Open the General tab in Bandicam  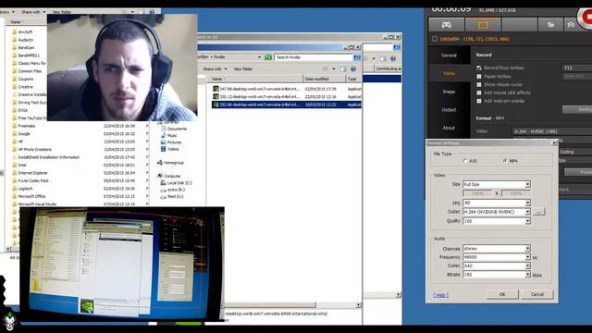point(449,55)
